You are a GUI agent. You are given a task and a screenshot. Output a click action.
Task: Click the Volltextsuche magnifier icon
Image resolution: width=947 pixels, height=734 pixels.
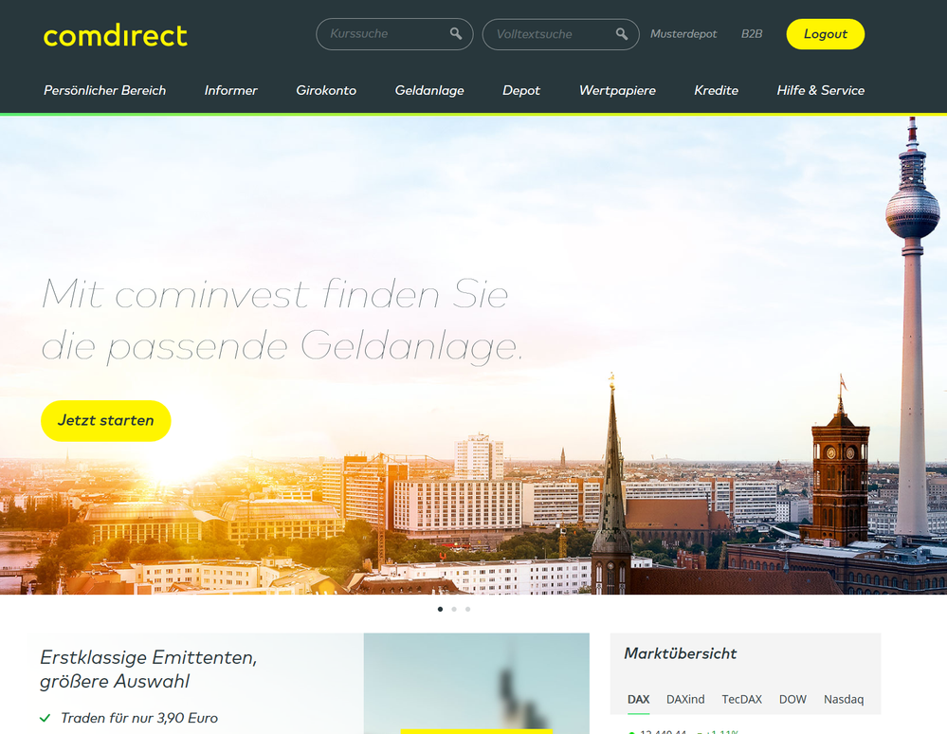coord(622,34)
